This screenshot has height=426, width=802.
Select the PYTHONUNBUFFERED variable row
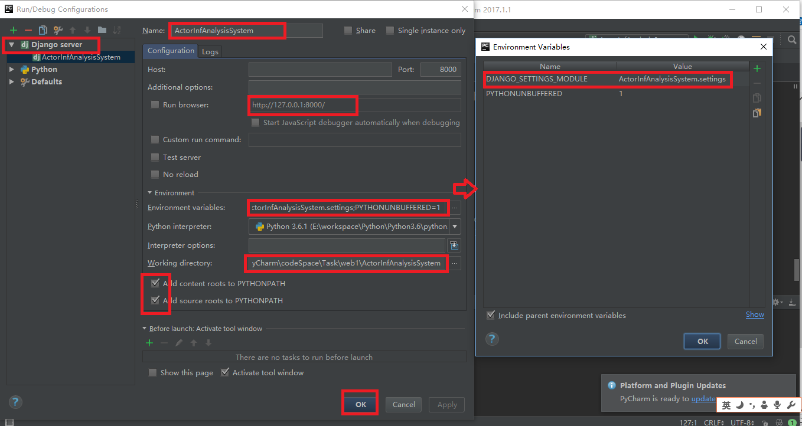pyautogui.click(x=616, y=94)
